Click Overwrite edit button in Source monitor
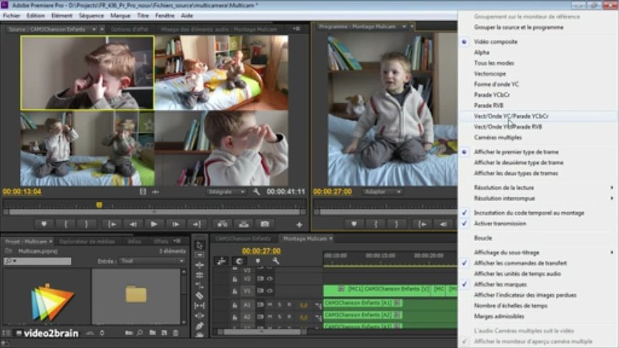Screen dimensions: 619x348 (243, 224)
